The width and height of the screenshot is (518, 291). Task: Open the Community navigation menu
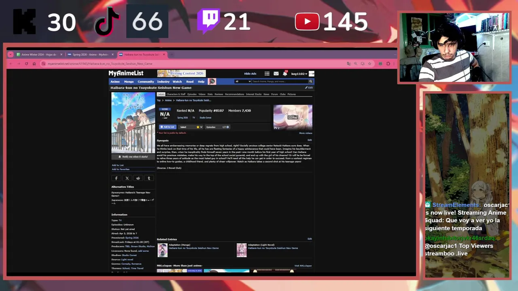point(146,82)
